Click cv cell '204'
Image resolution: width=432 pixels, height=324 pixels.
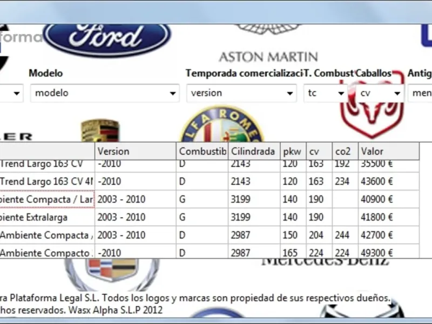click(319, 235)
